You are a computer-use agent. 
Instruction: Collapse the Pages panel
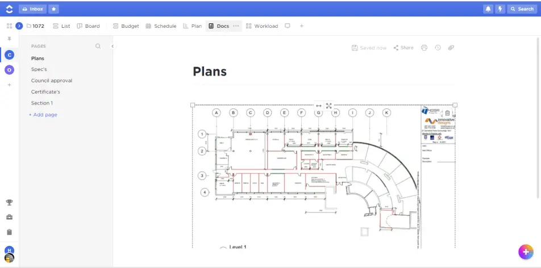click(113, 47)
